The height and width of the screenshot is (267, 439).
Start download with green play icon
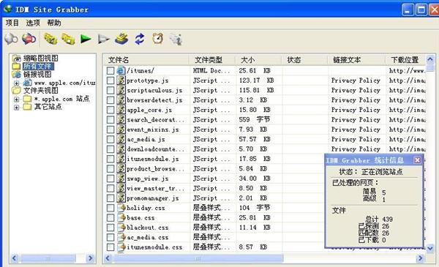point(86,39)
